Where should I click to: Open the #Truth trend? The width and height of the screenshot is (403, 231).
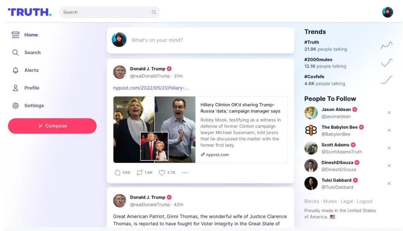(x=311, y=42)
